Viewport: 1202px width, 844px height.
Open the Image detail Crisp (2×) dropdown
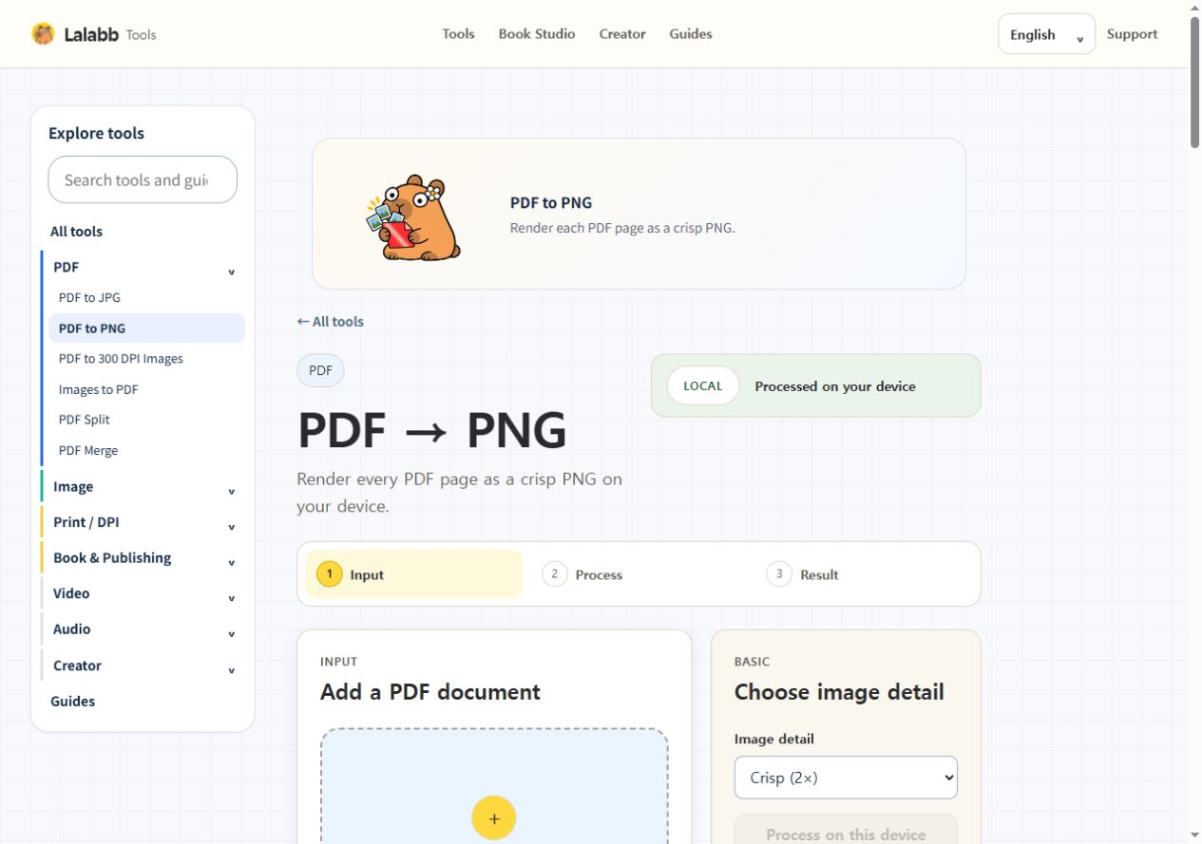coord(846,778)
